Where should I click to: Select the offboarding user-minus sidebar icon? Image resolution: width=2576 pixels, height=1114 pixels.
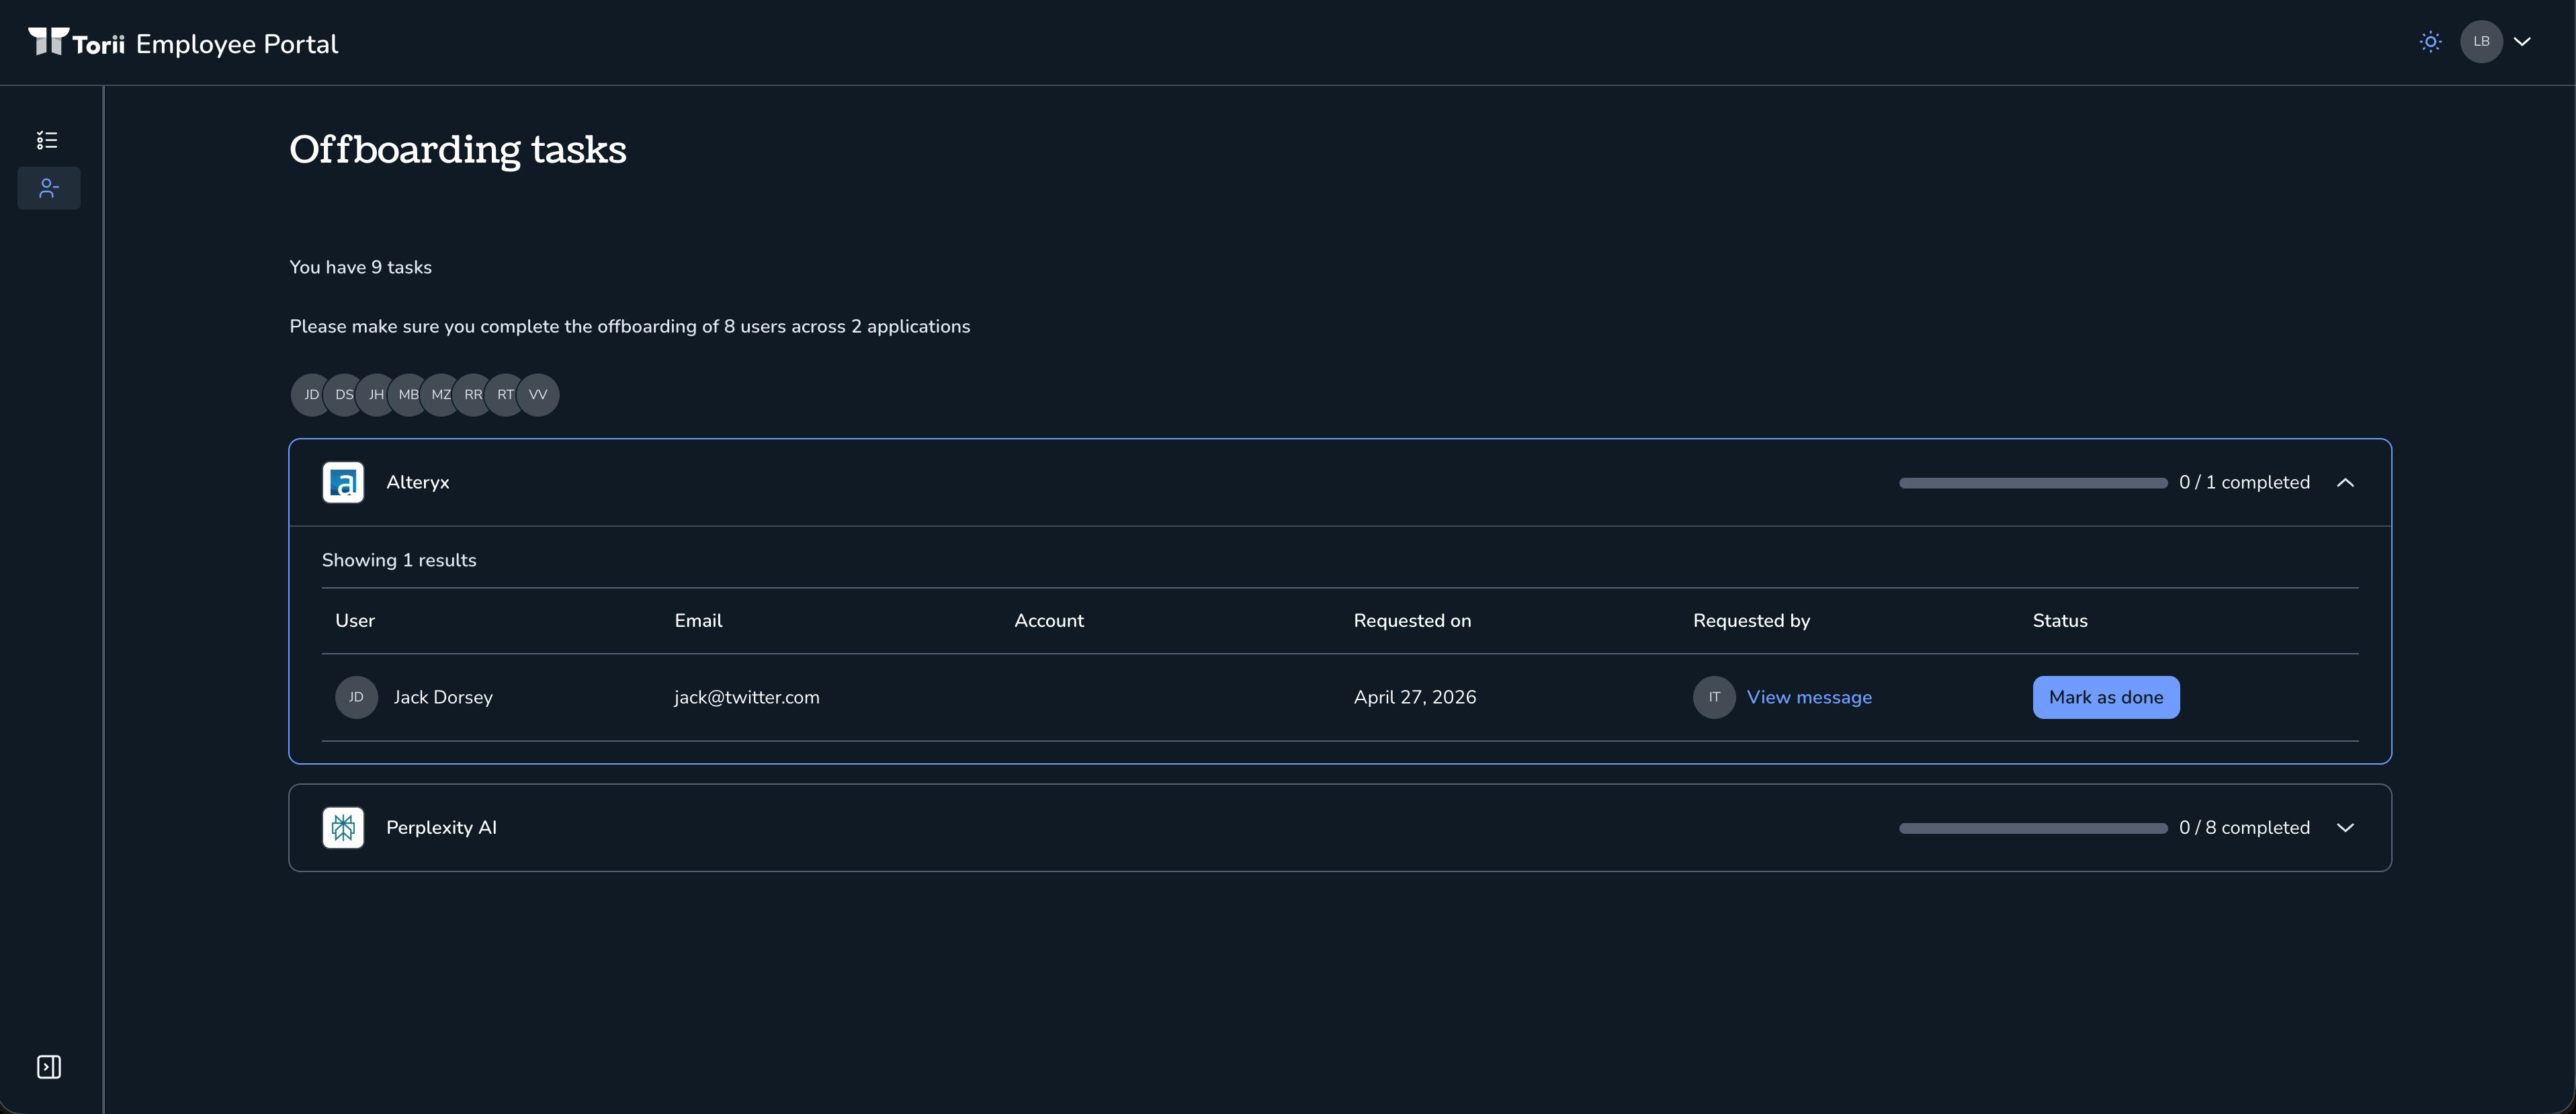[48, 188]
